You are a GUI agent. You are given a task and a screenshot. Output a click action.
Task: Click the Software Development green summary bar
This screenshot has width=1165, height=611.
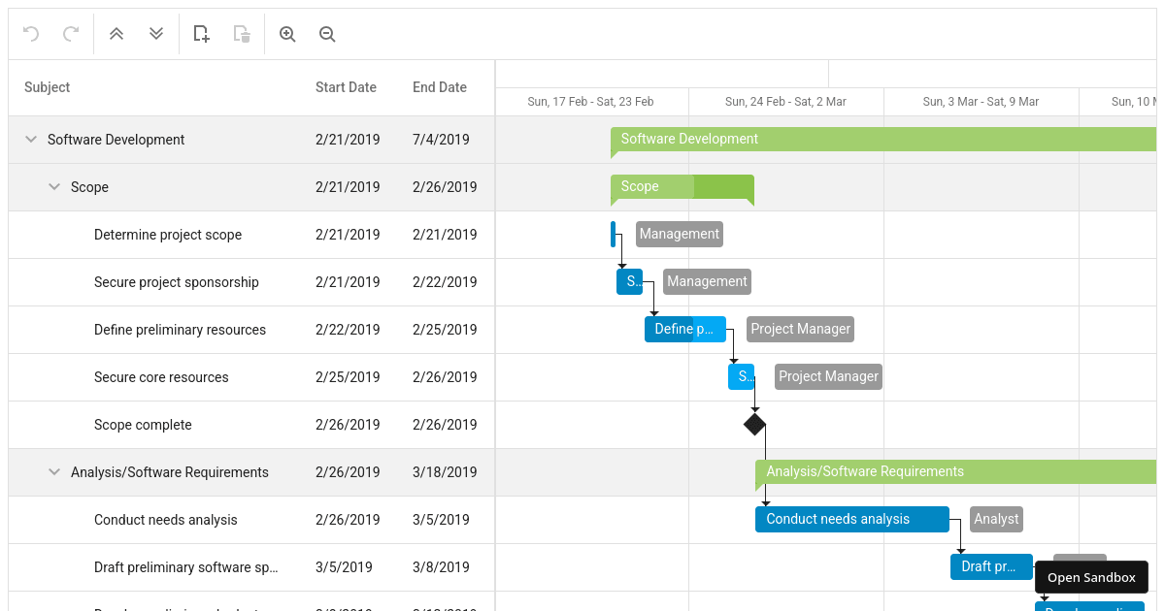click(883, 140)
